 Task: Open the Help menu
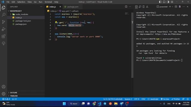56,2
